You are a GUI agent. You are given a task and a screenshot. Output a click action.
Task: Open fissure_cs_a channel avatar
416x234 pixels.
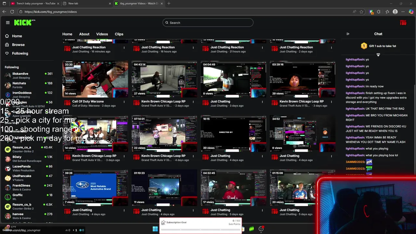pyautogui.click(x=7, y=149)
